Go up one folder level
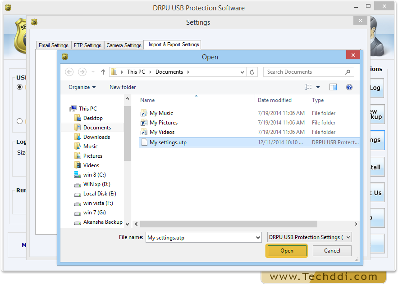This screenshot has height=284, width=398. point(103,72)
